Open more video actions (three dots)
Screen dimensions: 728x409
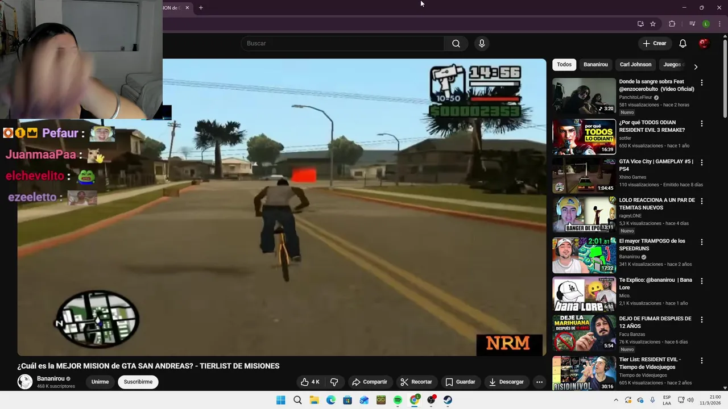pyautogui.click(x=539, y=382)
